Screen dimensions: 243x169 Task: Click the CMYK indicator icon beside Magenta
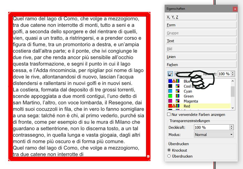pos(177,101)
